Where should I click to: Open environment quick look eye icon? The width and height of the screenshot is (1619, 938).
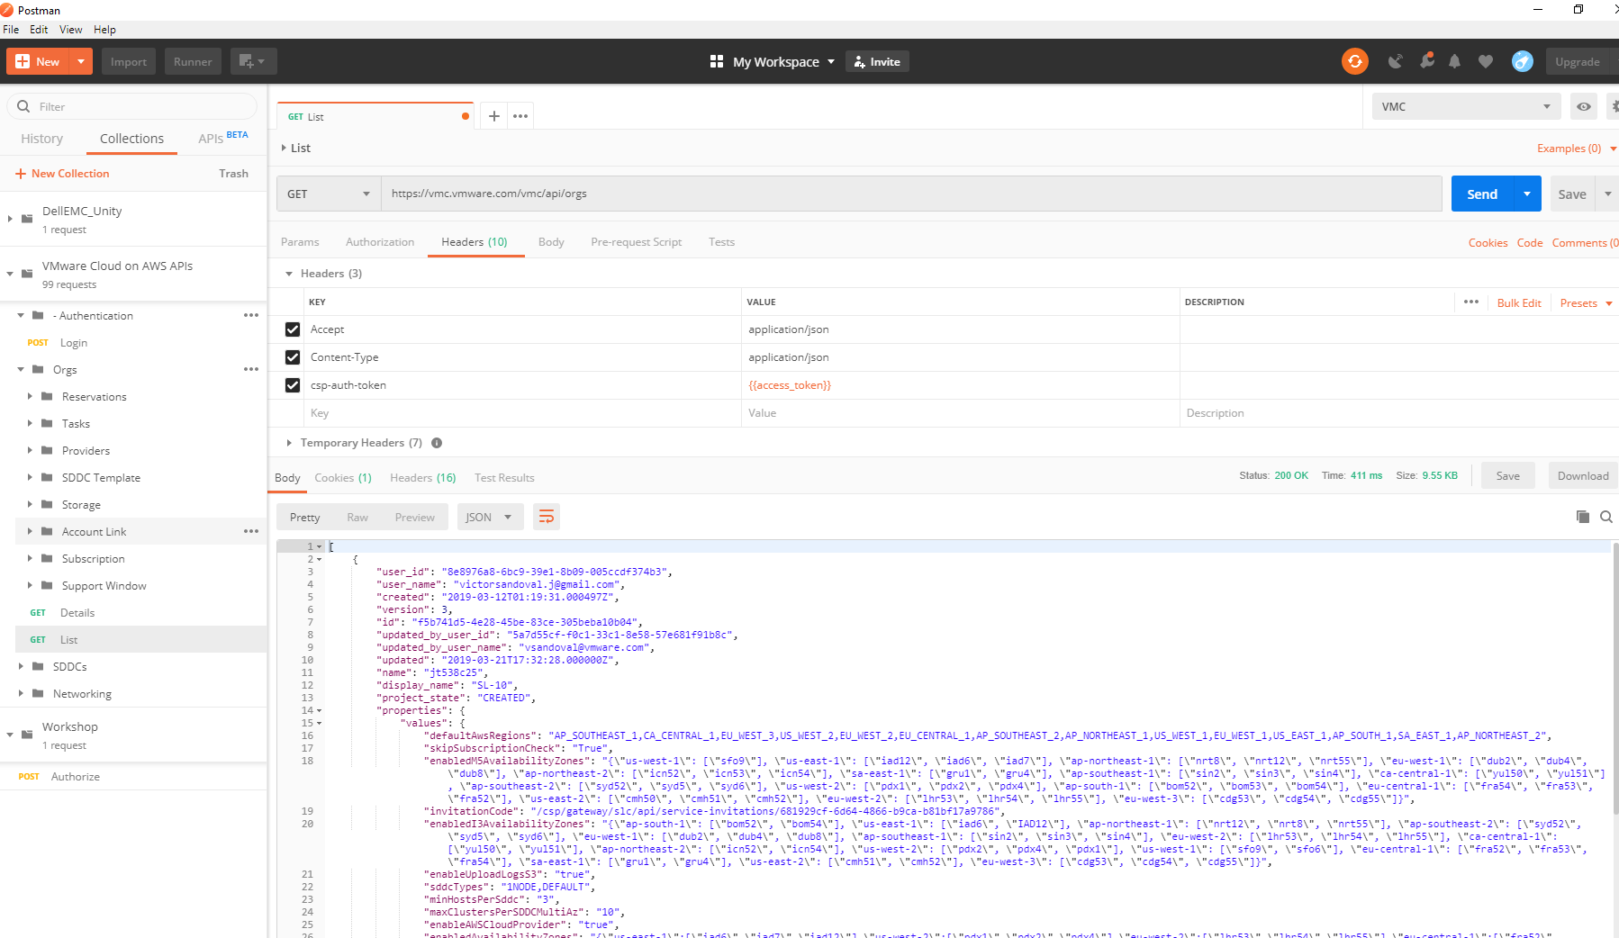pos(1583,106)
